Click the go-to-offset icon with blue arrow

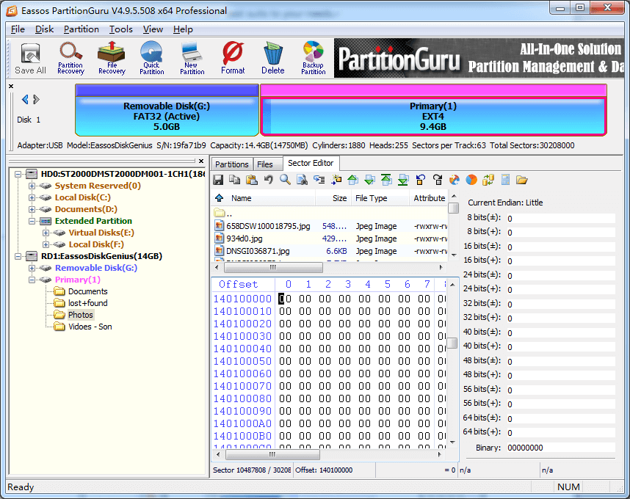click(x=319, y=180)
